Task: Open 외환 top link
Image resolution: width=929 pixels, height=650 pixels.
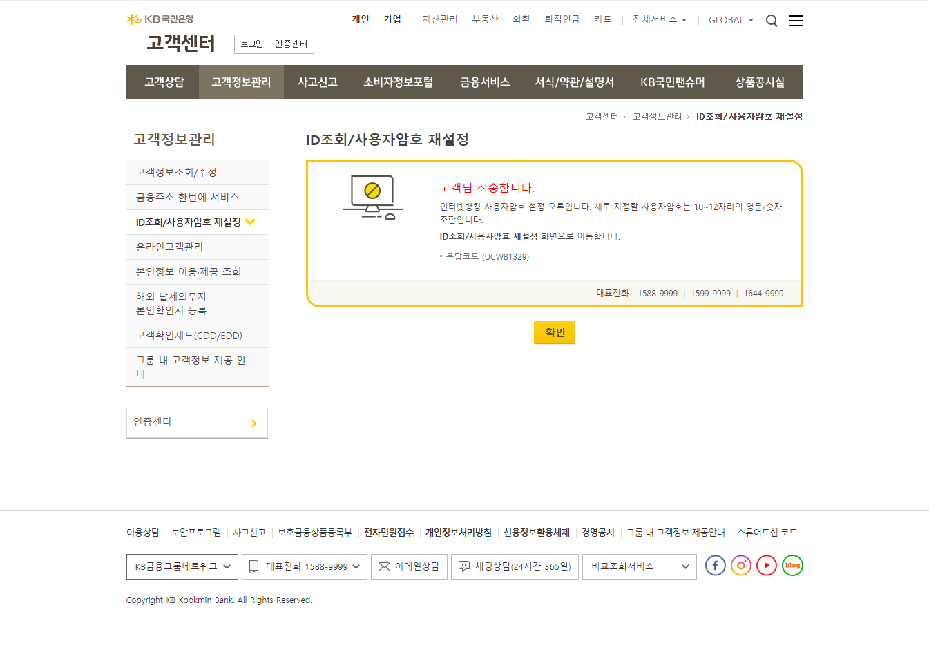Action: pos(521,19)
